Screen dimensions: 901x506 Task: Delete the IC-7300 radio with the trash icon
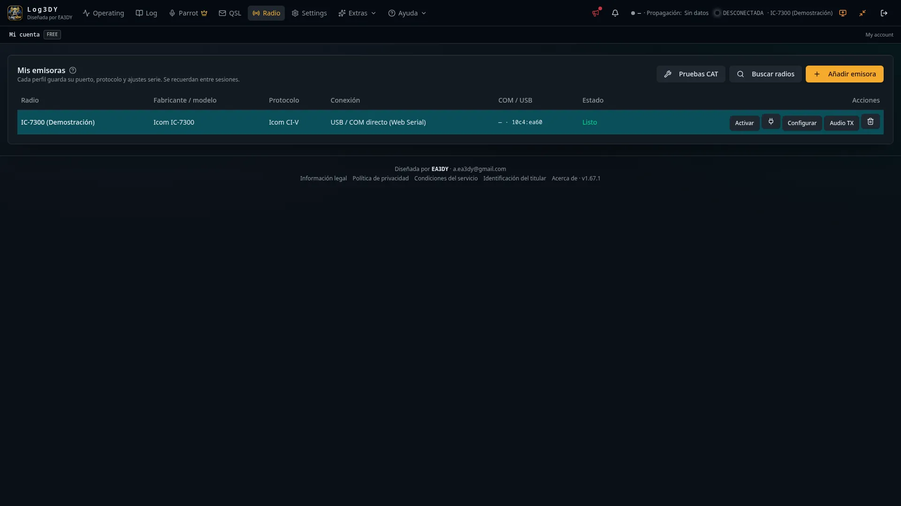870,121
